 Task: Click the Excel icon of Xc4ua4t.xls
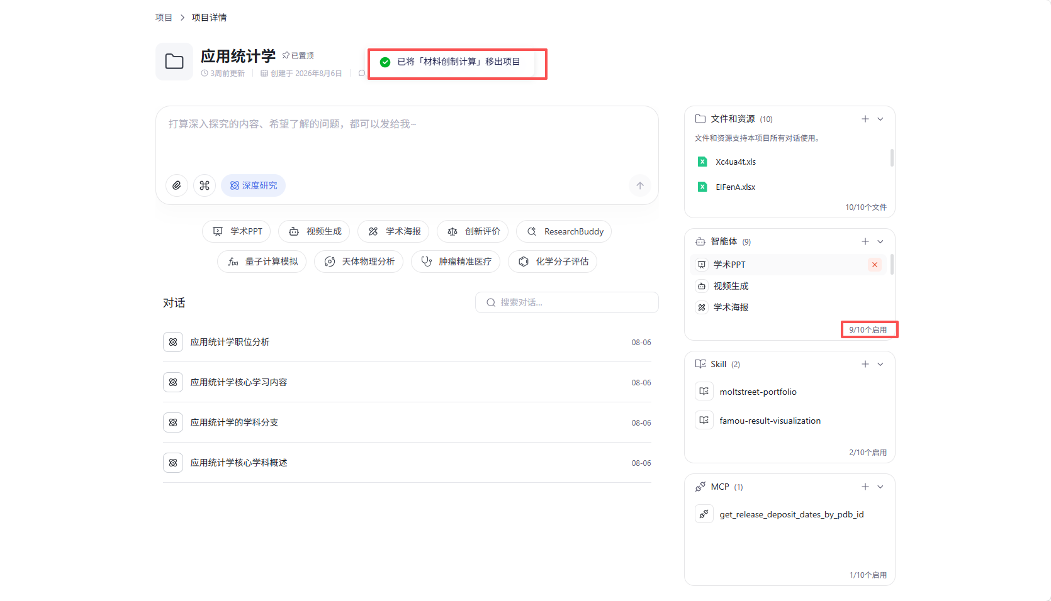[x=702, y=162]
